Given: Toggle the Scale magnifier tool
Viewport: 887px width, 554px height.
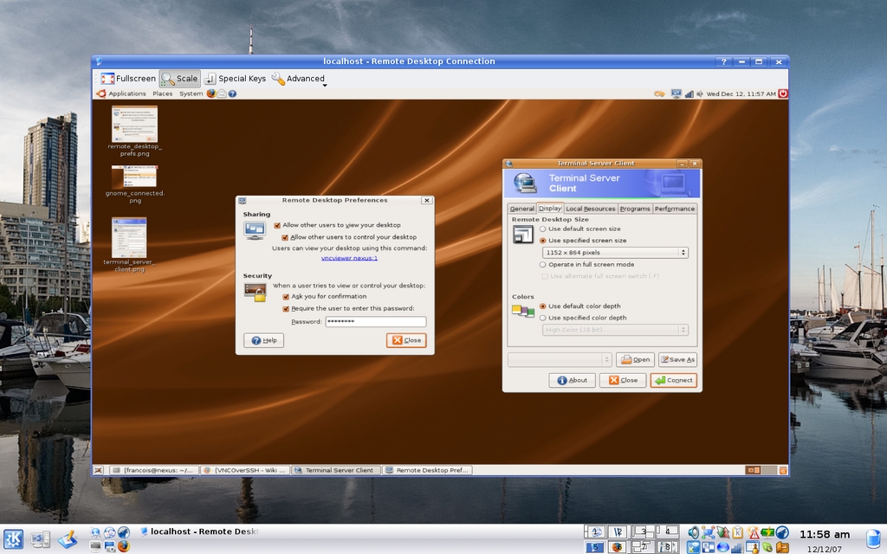Looking at the screenshot, I should point(168,79).
